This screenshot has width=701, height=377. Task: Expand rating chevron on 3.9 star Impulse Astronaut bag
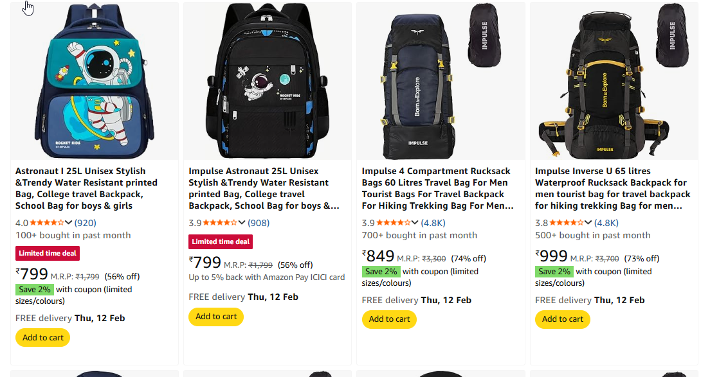pyautogui.click(x=242, y=223)
